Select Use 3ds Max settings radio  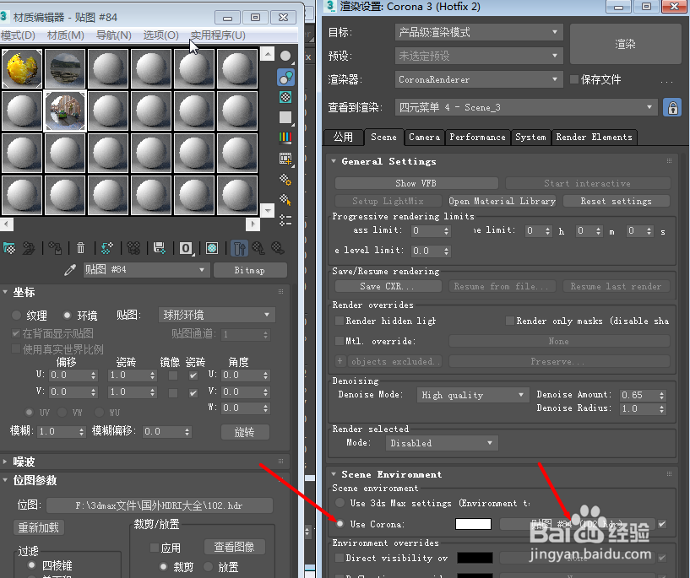tap(340, 503)
